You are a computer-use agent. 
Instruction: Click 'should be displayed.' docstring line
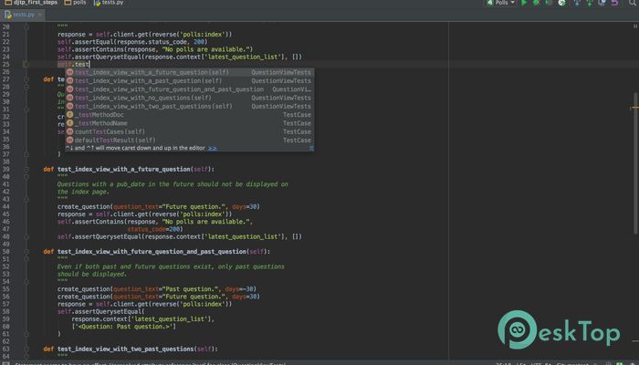coord(91,274)
